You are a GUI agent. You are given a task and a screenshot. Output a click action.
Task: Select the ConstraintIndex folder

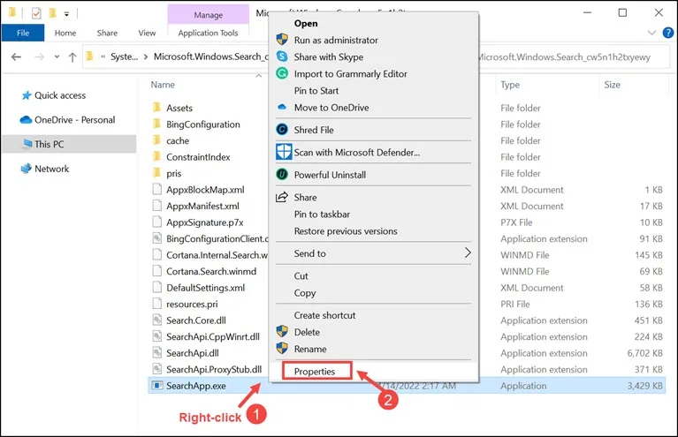pos(198,157)
